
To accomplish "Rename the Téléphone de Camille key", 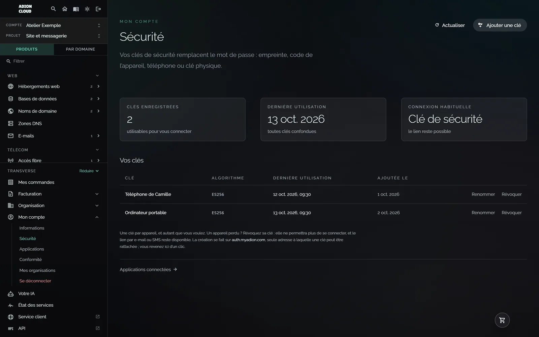I will 483,194.
